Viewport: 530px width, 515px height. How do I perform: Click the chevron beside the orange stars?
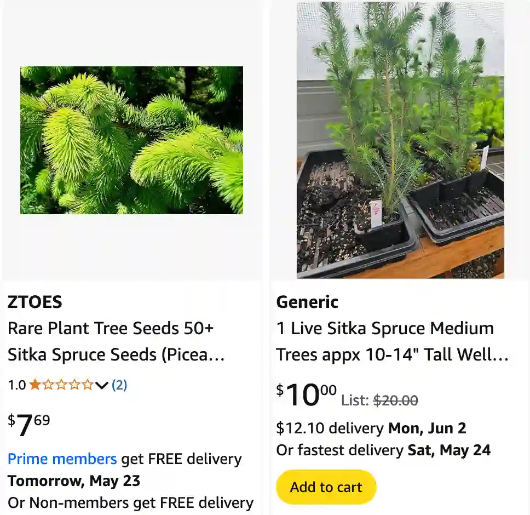102,385
